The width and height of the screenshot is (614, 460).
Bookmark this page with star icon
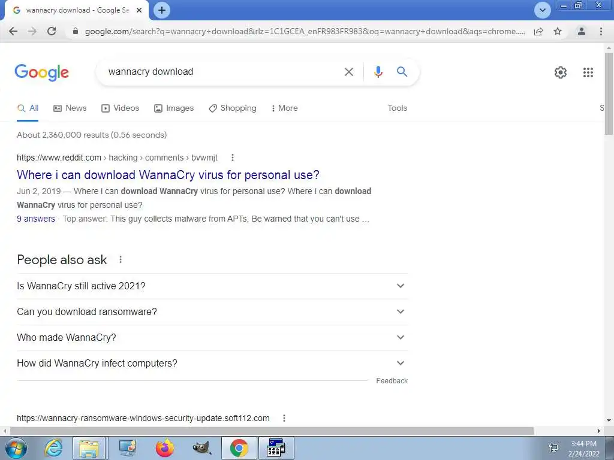coord(558,31)
